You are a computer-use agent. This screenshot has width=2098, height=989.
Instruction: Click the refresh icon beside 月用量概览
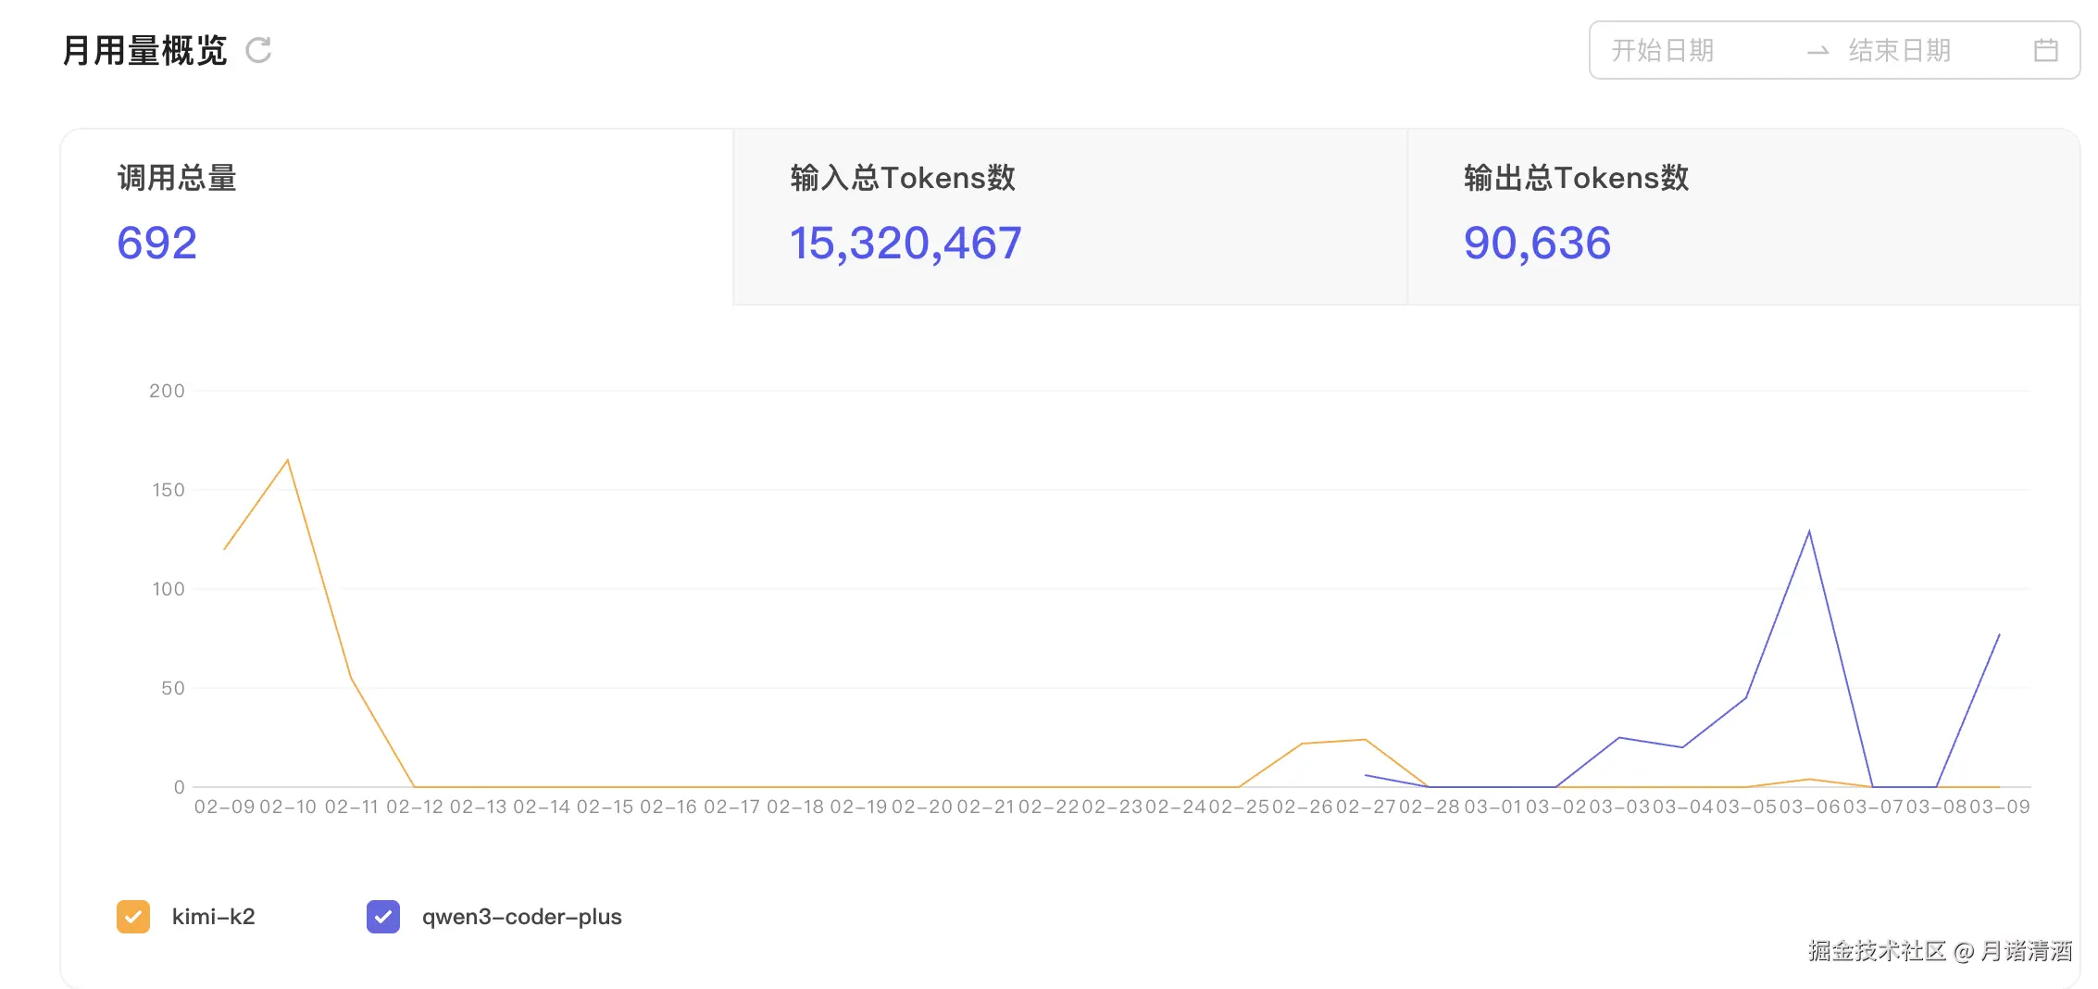258,50
